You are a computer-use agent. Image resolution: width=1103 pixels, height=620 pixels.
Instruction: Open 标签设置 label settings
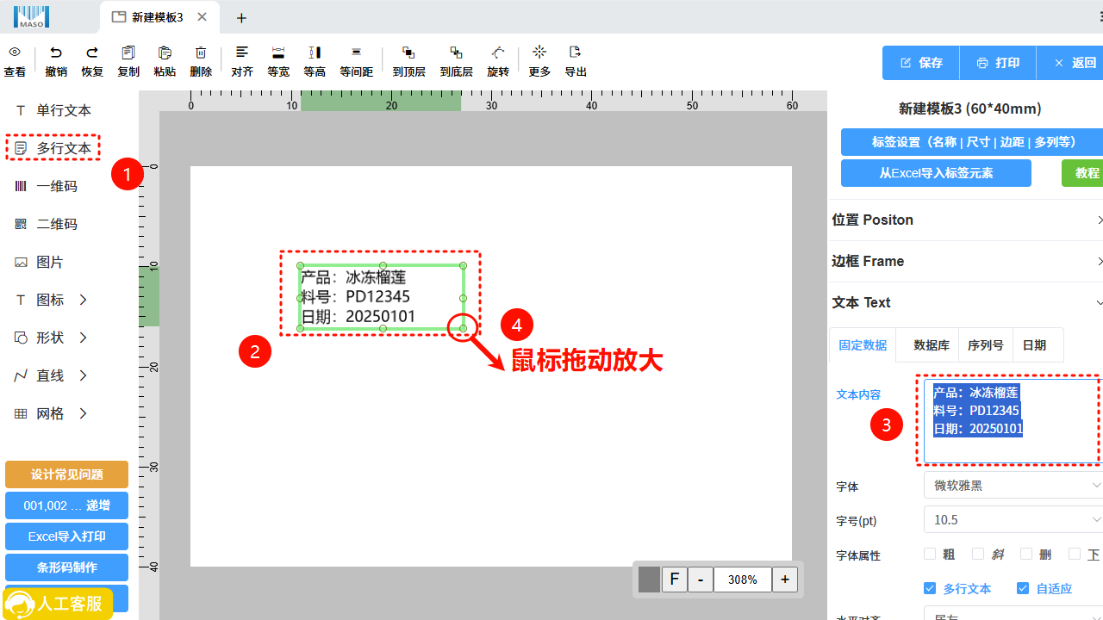pos(972,142)
